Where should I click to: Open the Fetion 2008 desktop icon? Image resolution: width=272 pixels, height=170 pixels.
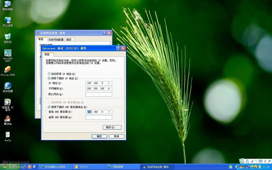pos(7,69)
